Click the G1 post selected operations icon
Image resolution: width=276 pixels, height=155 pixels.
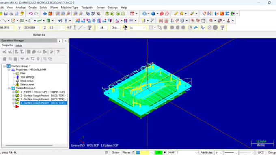(x=39, y=52)
